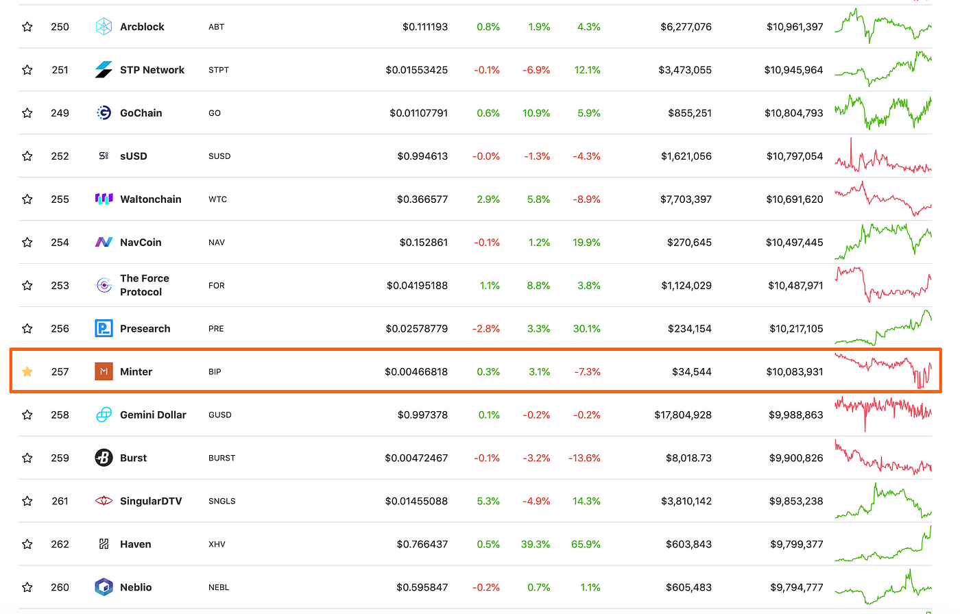Click the Gemini Dollar coin logo
960x614 pixels.
pyautogui.click(x=104, y=415)
